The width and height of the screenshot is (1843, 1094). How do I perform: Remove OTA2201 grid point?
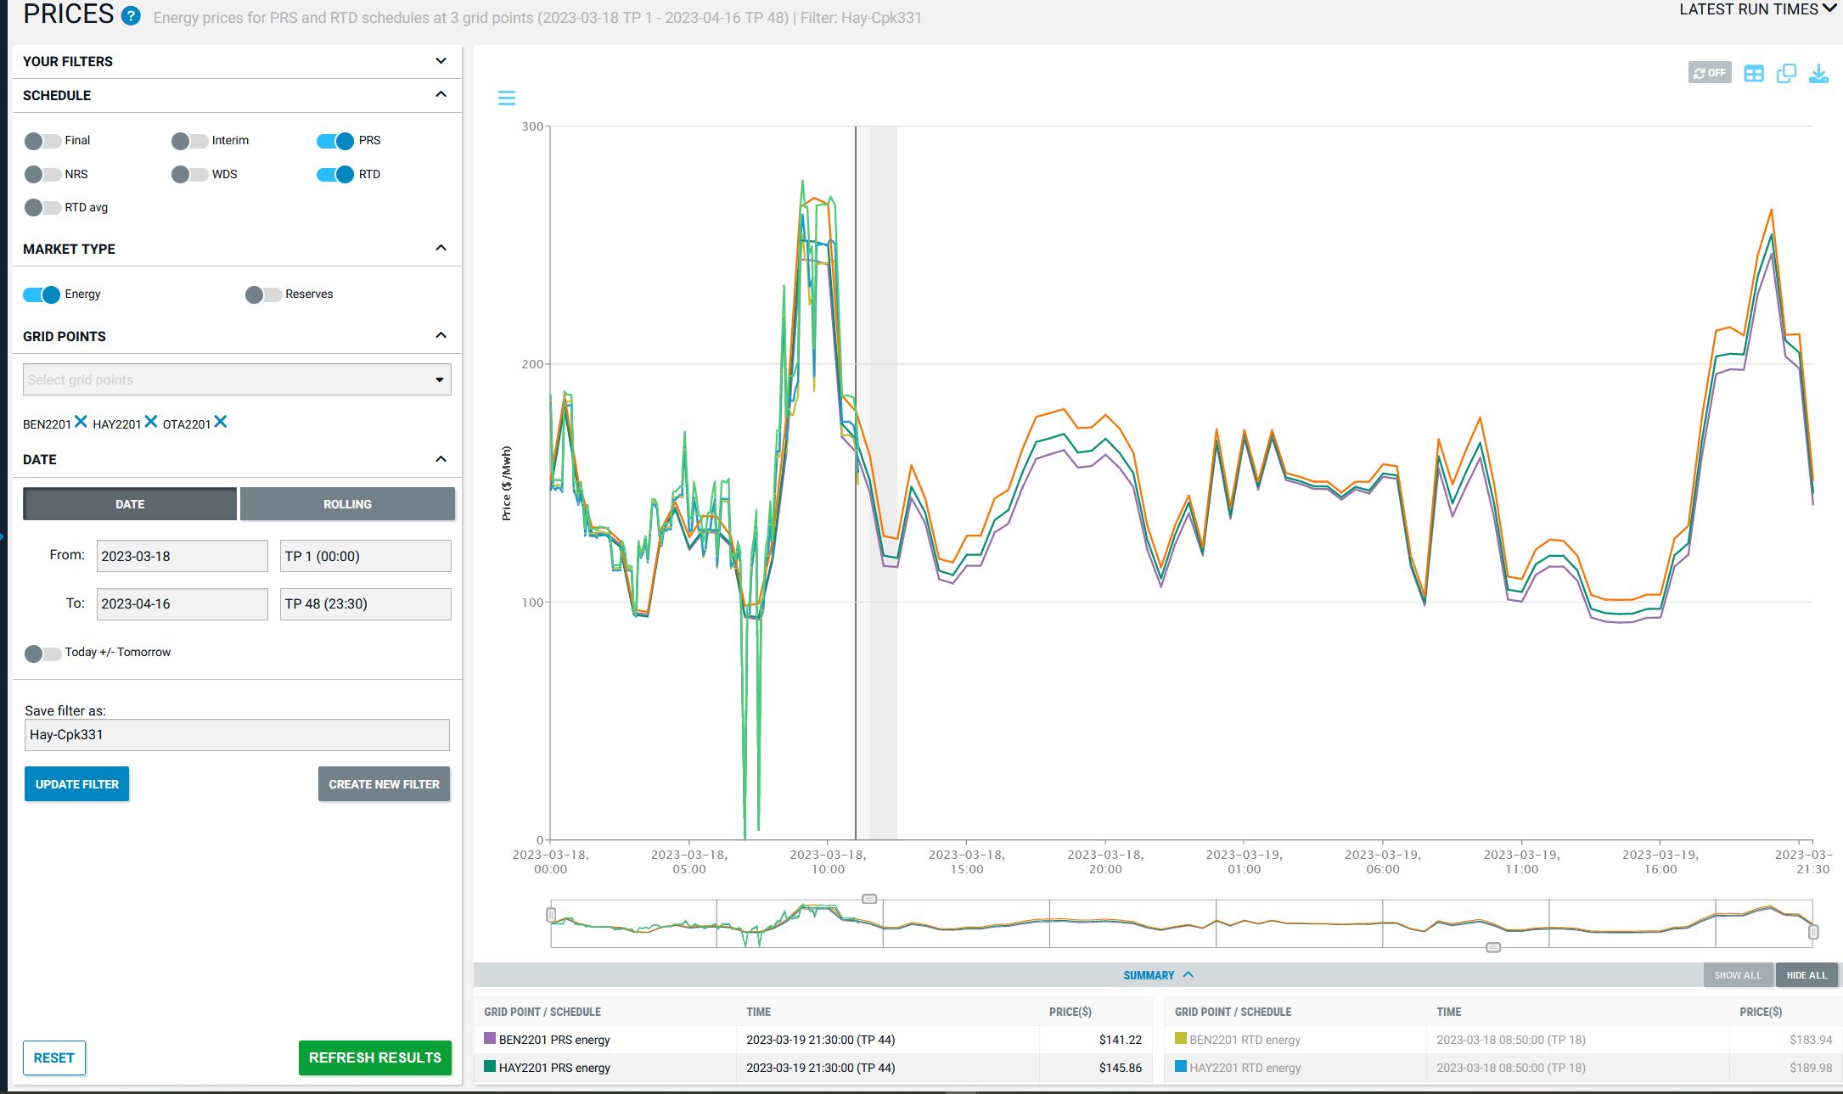221,422
